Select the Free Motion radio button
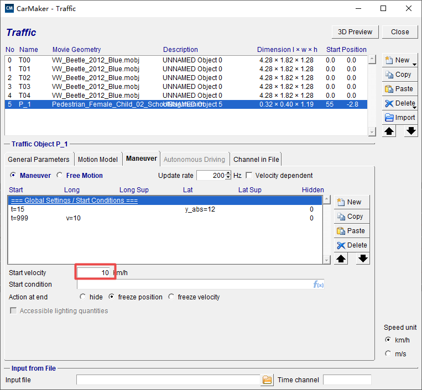Screen dimensions: 422x390 pyautogui.click(x=60, y=175)
